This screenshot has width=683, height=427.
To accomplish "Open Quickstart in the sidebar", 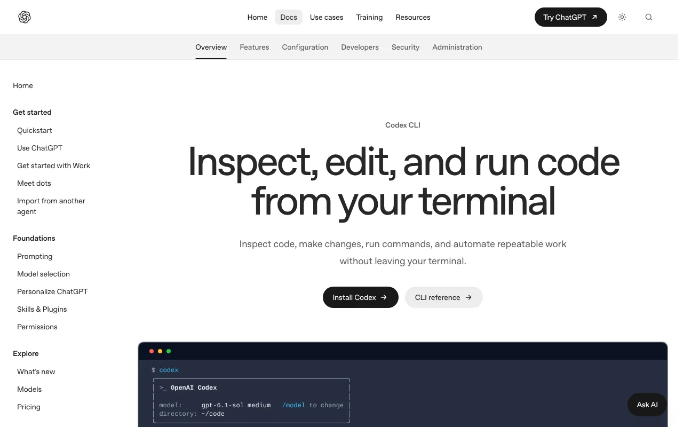I will coord(35,130).
